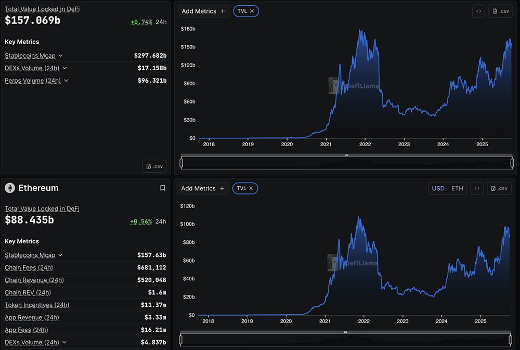Click the App Revenue (24h) label
This screenshot has width=520, height=350.
click(x=32, y=317)
